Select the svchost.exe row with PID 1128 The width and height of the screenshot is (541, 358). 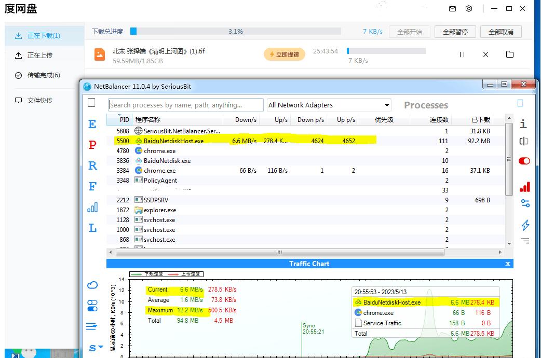coord(305,219)
